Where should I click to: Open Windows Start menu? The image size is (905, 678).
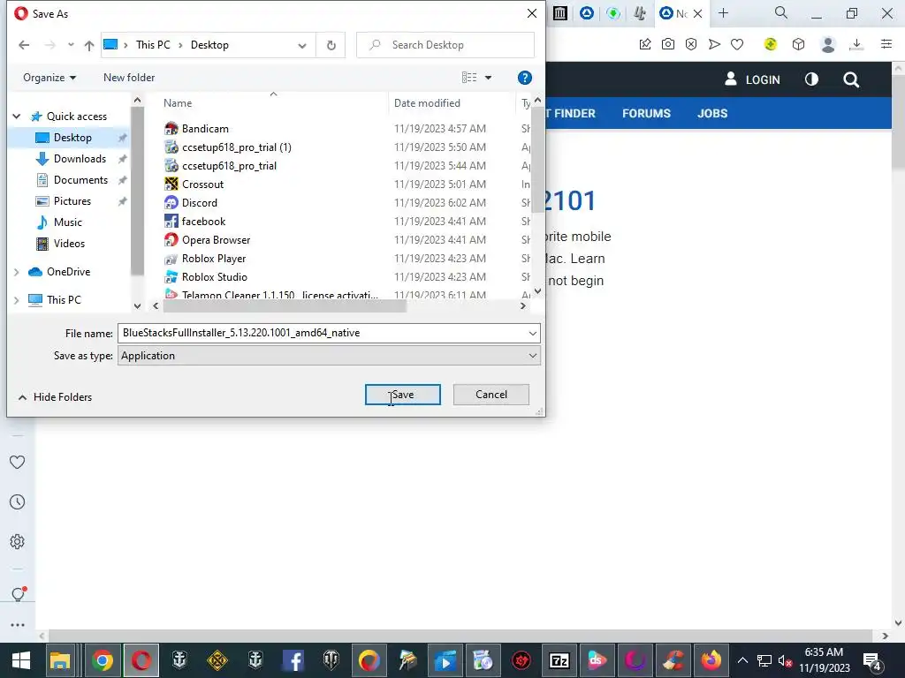pyautogui.click(x=21, y=660)
